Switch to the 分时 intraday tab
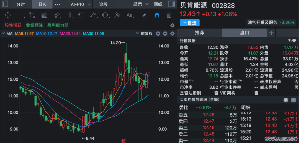Image resolution: width=299 pixels, height=143 pixels. [x=21, y=4]
